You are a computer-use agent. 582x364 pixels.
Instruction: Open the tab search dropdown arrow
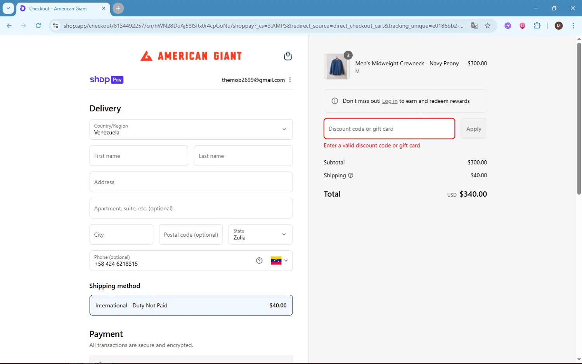[8, 8]
